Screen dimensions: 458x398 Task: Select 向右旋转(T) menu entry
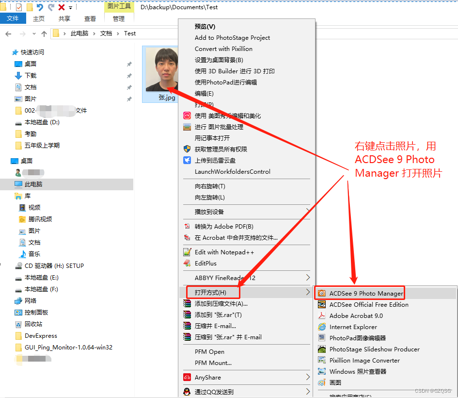coord(210,186)
